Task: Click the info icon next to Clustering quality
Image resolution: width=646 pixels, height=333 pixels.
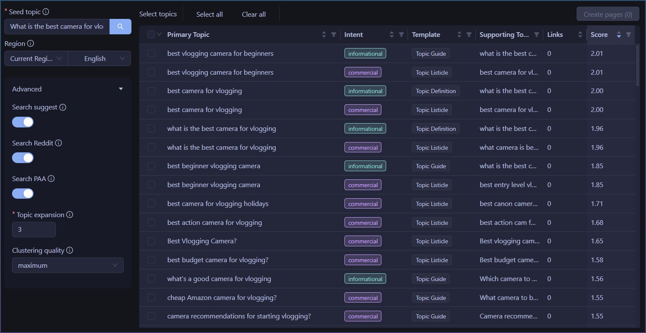Action: [x=70, y=250]
